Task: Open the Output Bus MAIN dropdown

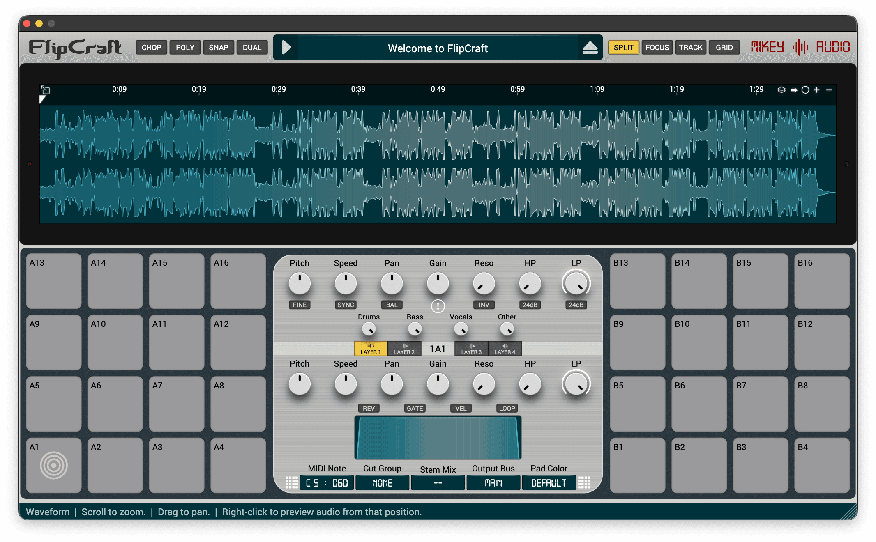Action: point(493,483)
